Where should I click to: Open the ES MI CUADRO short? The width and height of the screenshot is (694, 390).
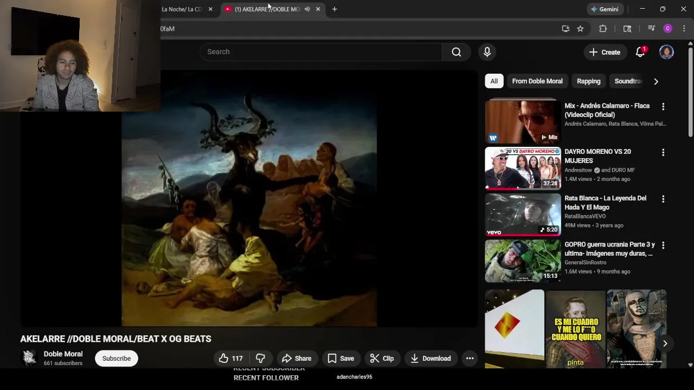pyautogui.click(x=575, y=329)
